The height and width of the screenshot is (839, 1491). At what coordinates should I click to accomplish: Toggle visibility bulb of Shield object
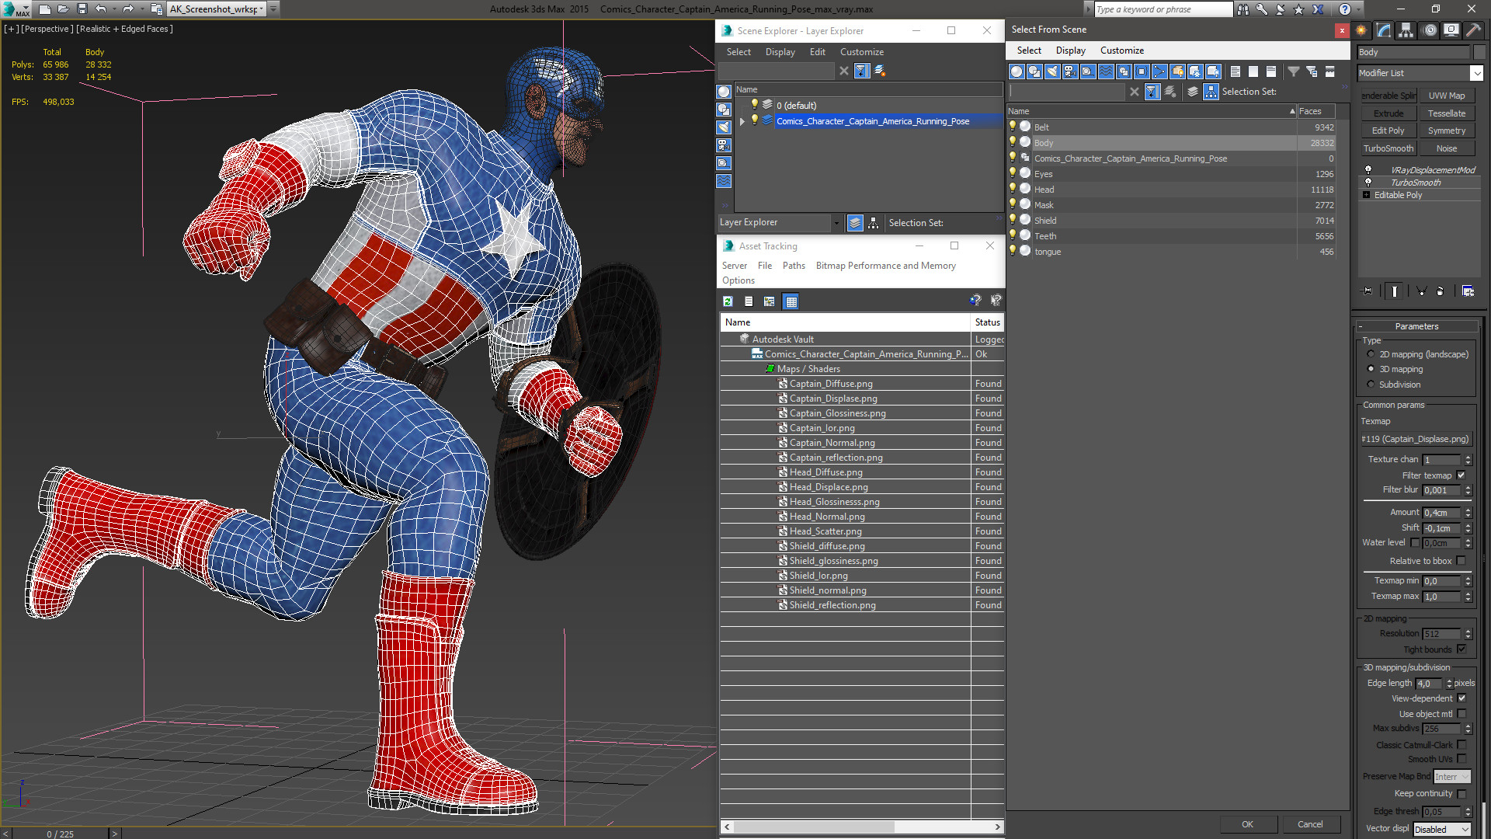[x=1013, y=220]
